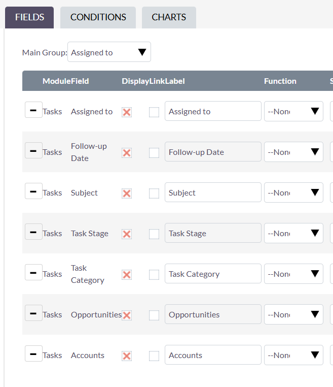Remove the Subject field row

(x=33, y=191)
